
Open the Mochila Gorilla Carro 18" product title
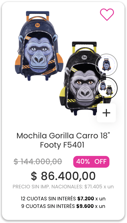(x=63, y=136)
